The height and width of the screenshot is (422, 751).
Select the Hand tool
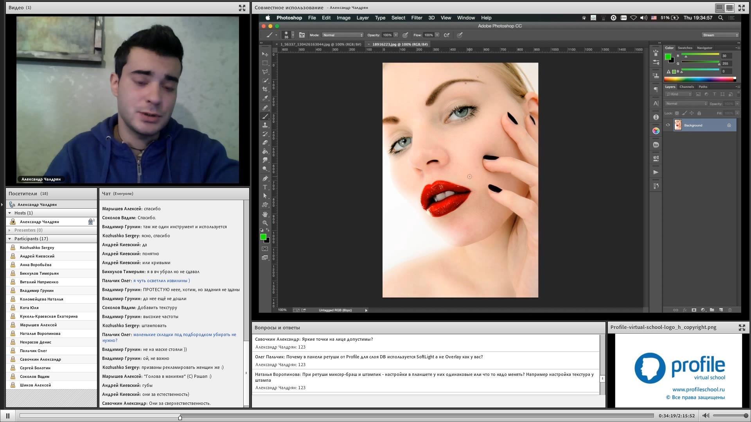[265, 214]
